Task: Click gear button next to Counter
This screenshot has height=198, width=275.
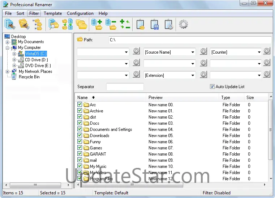Action: 267,51
